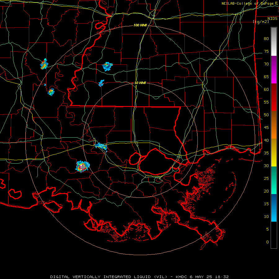Click the 60 value on the VIL scale

266,89
